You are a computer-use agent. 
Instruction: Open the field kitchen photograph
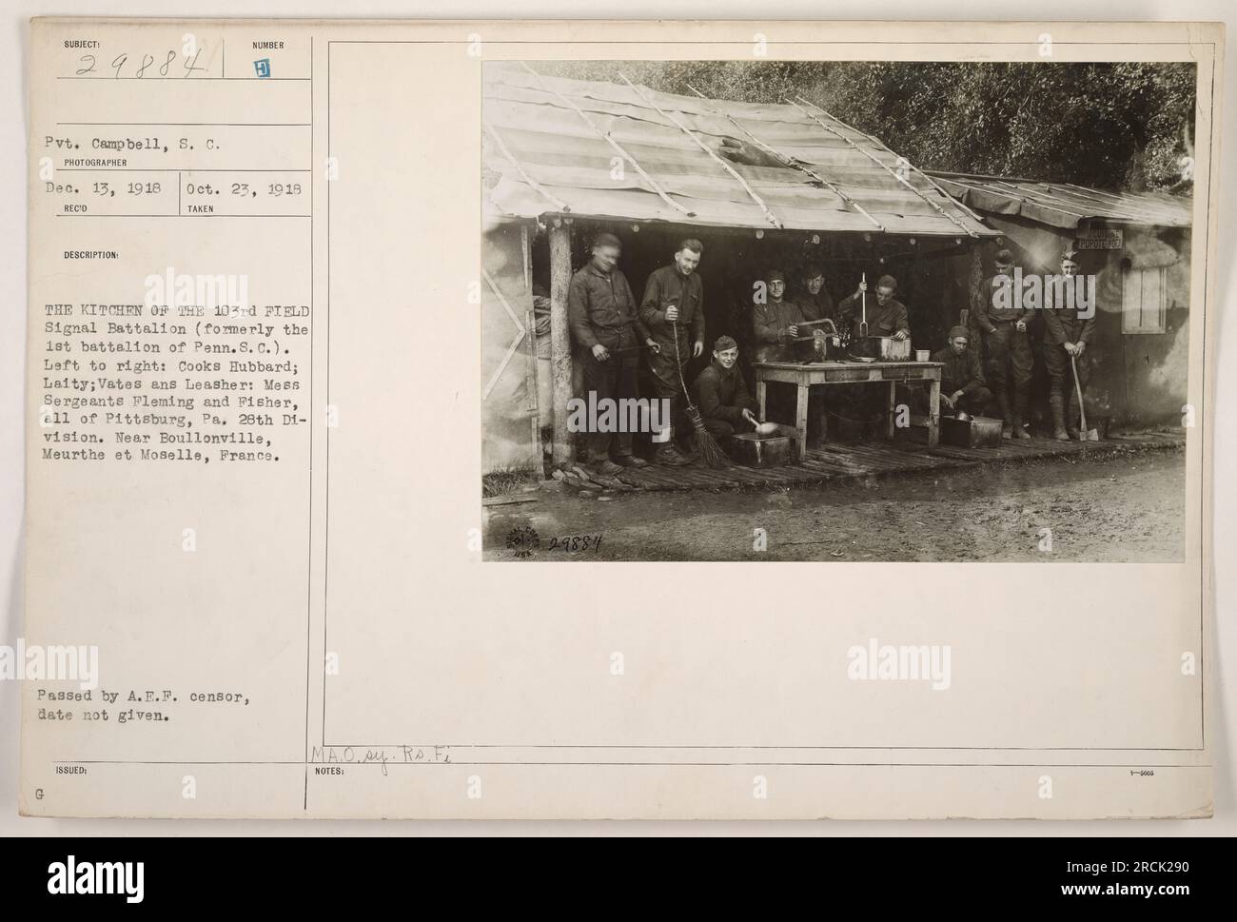[x=838, y=311]
